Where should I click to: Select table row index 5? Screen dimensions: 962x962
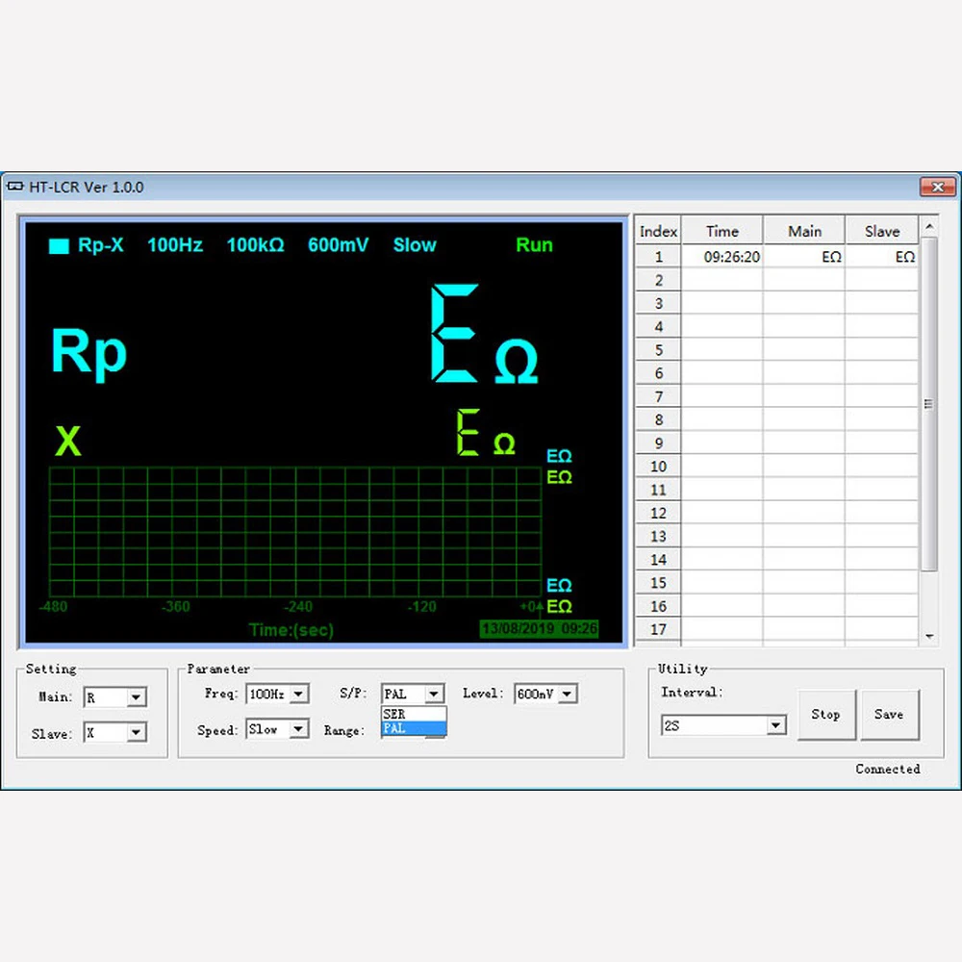[x=658, y=350]
